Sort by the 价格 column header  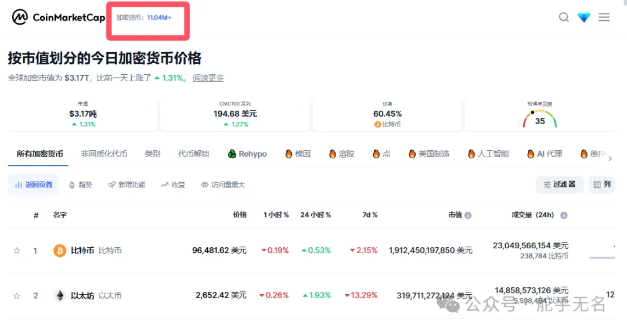[x=240, y=215]
